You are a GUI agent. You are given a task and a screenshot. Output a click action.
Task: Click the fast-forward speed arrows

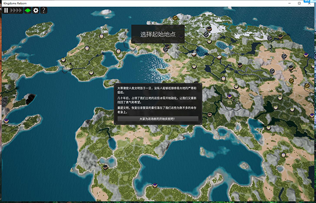[x=16, y=10]
